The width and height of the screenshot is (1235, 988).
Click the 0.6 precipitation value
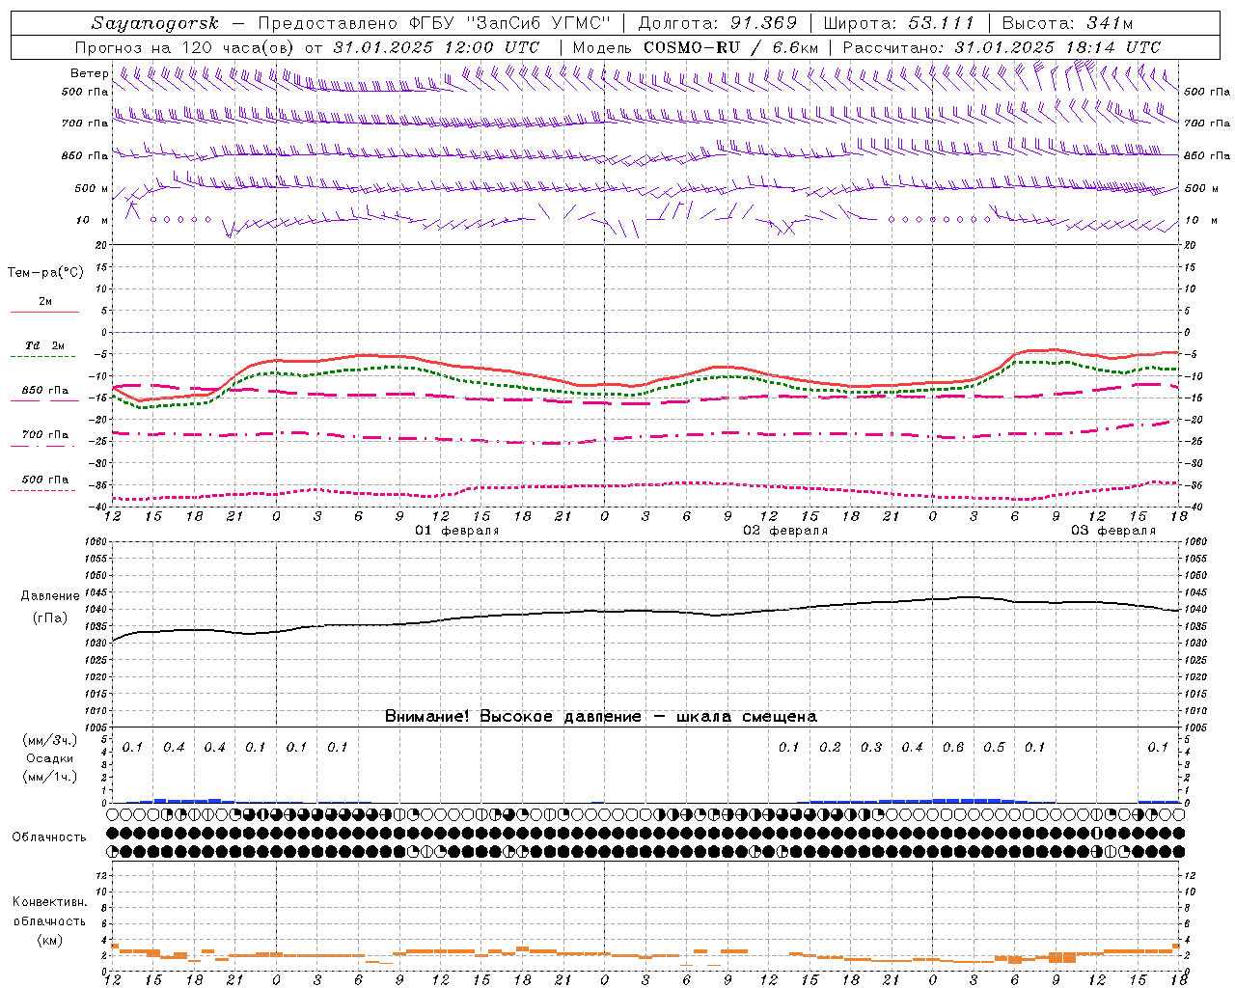coord(953,748)
